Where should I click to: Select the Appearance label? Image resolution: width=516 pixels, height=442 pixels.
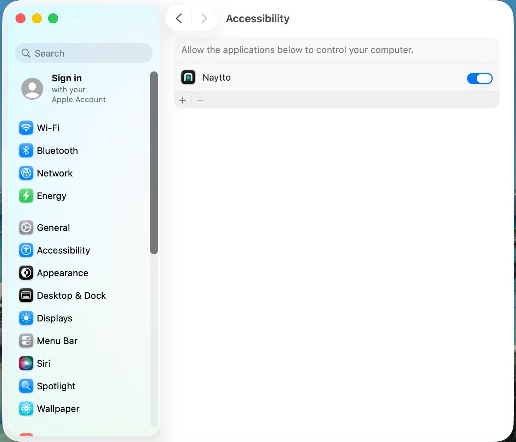click(63, 273)
